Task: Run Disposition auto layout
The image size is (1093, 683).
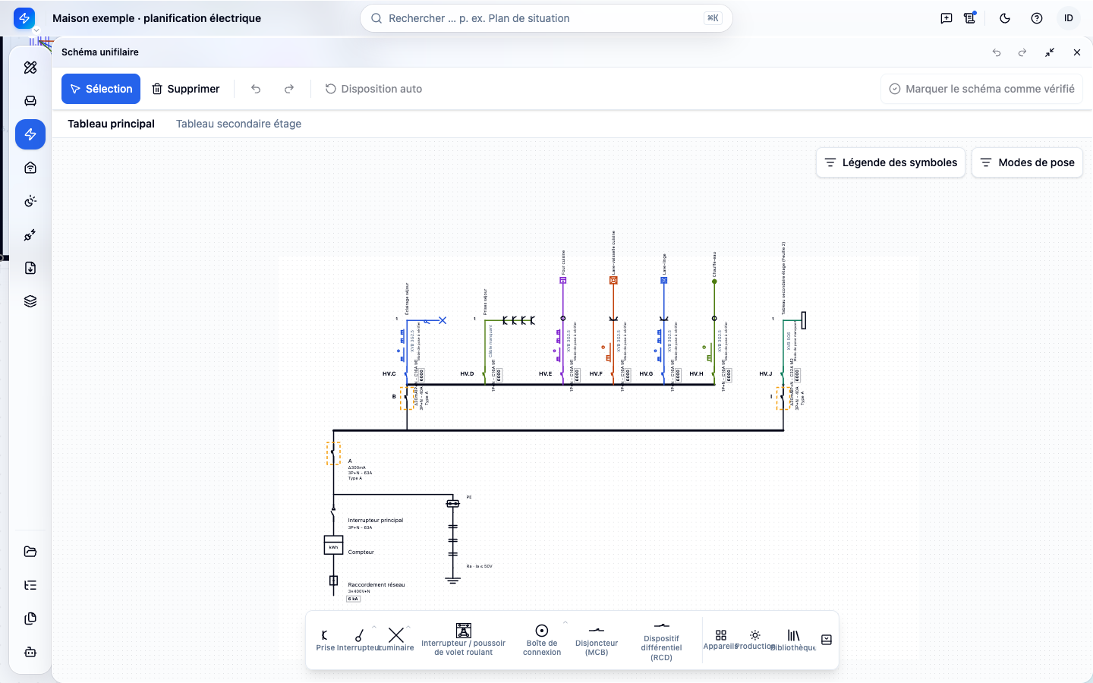Action: [373, 89]
